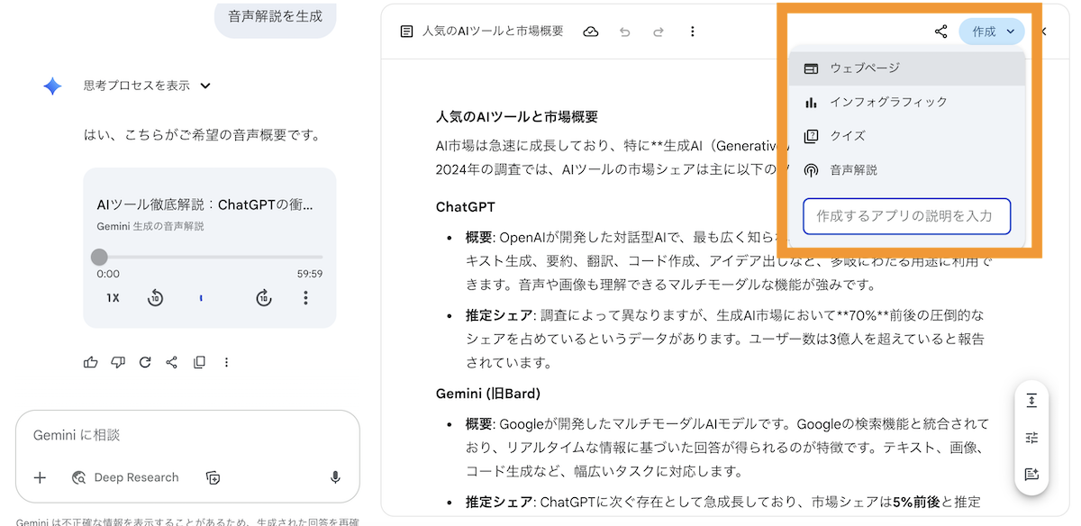Image resolution: width=1081 pixels, height=526 pixels.
Task: Undo the last edit in the canvas
Action: coord(625,32)
